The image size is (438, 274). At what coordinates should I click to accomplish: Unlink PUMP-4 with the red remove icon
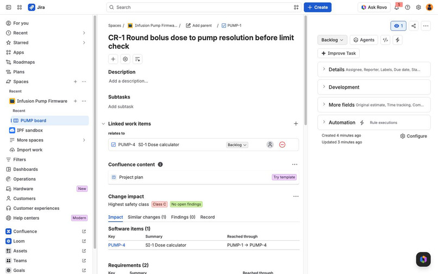click(282, 145)
